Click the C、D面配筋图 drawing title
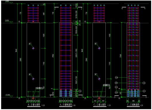 (133, 105)
